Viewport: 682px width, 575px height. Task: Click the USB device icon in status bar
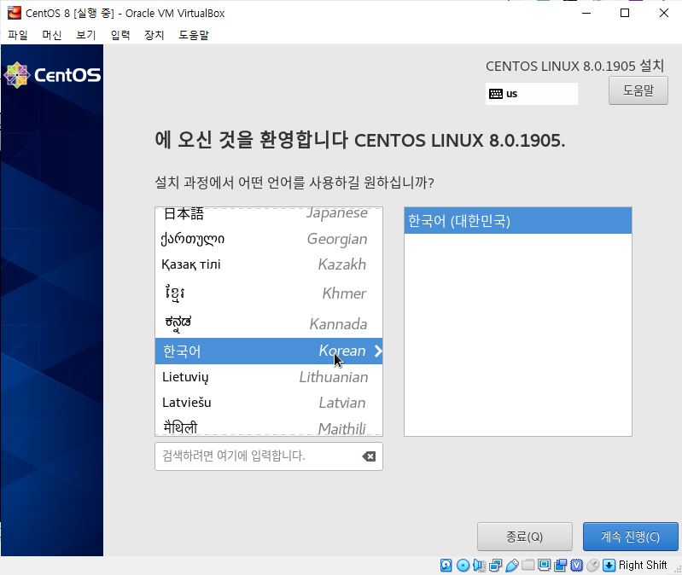point(512,565)
